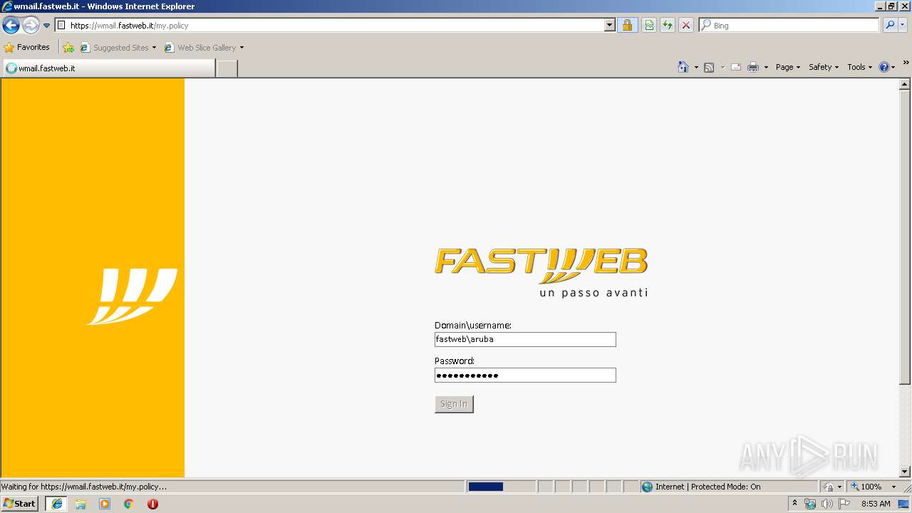Click the Password input field
Screen dimensions: 912x513
(525, 375)
